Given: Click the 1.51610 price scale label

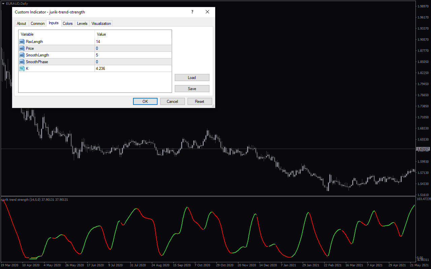Looking at the screenshot, I should click(x=423, y=195).
